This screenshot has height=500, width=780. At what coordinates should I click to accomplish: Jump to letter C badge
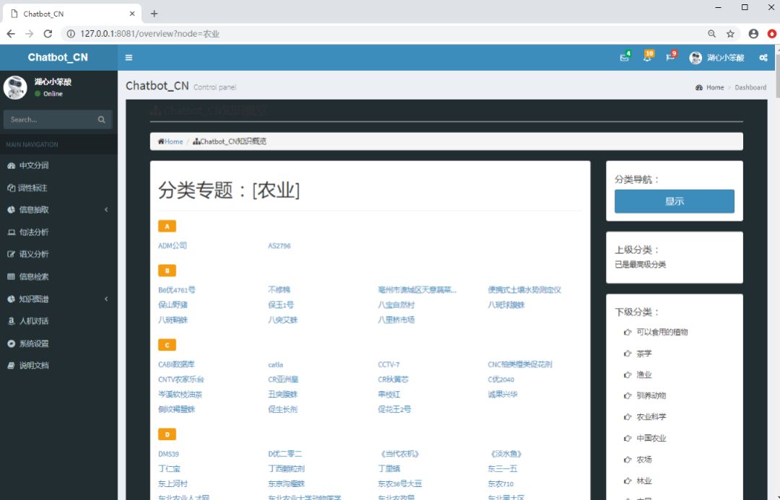(167, 345)
